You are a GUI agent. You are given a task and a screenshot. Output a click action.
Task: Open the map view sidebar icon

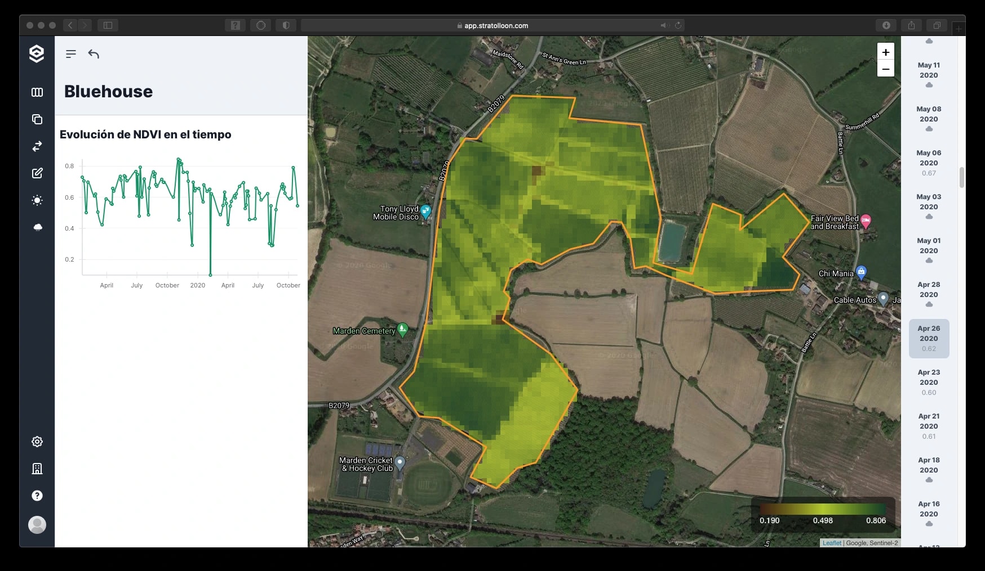(x=37, y=92)
